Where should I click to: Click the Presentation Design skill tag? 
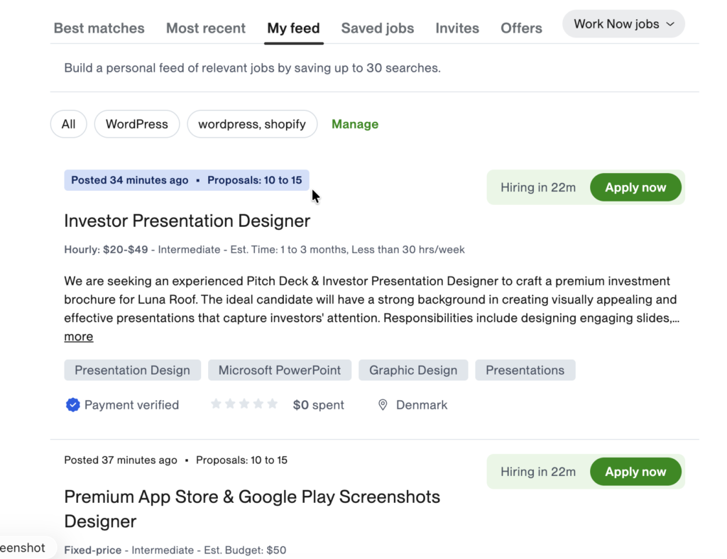coord(133,370)
